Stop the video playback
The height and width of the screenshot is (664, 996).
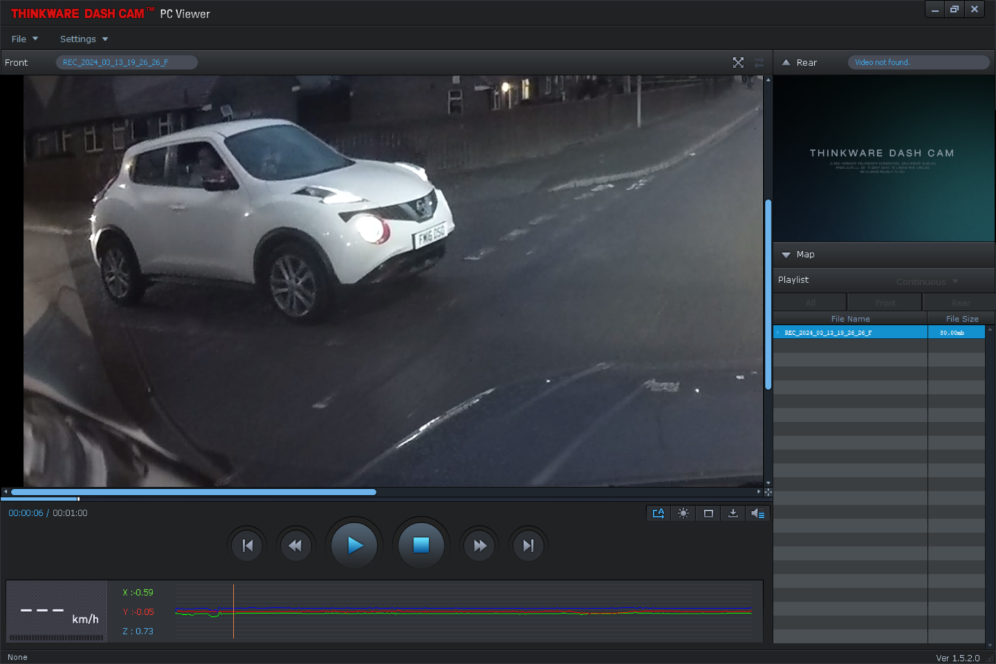point(421,545)
